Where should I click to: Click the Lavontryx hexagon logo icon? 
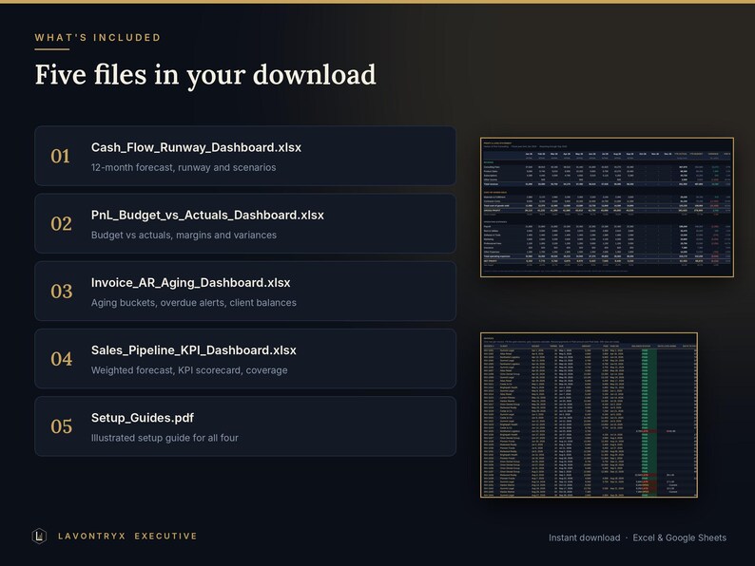[39, 536]
